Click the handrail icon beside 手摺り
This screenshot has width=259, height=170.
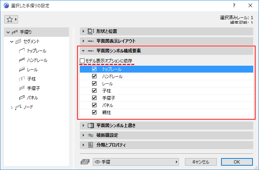15,32
